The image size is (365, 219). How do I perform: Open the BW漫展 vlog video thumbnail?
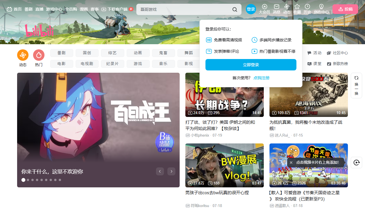224,165
